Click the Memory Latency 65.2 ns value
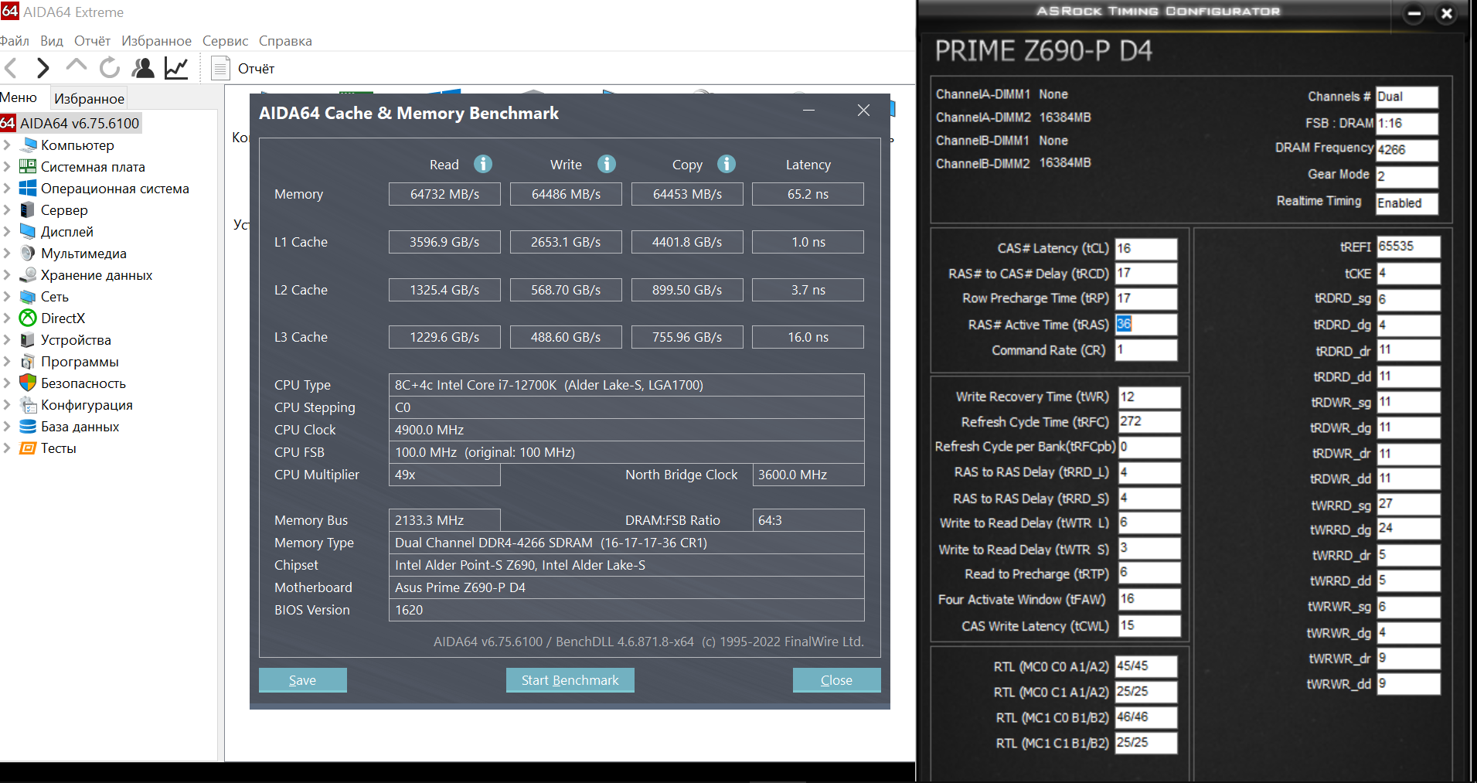 tap(808, 194)
